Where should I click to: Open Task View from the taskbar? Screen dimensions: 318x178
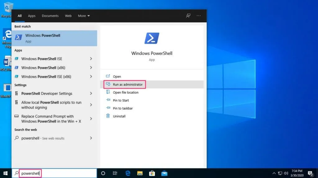(x=115, y=173)
